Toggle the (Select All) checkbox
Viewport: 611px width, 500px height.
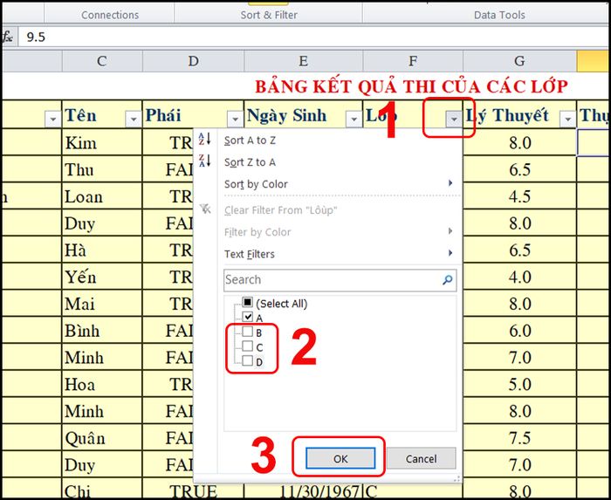pos(247,302)
